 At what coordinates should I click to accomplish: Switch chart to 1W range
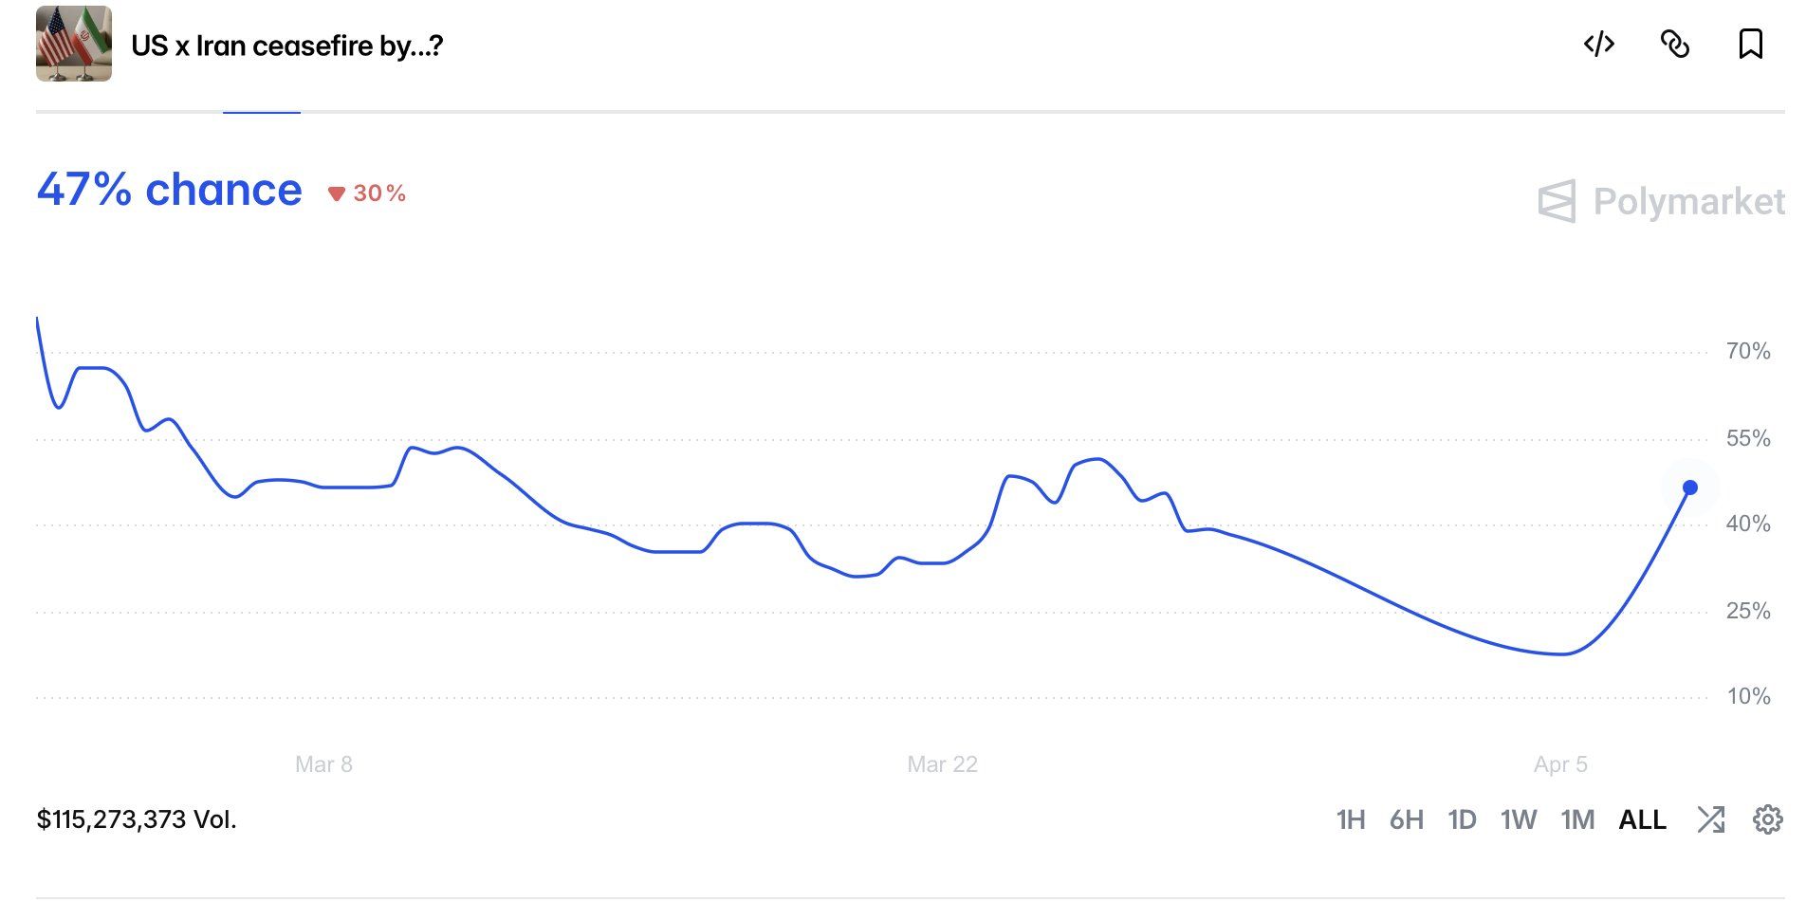click(x=1519, y=819)
